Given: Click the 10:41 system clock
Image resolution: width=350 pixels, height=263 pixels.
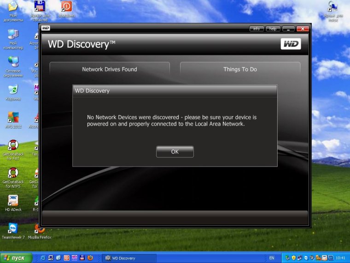Looking at the screenshot, I should point(340,258).
